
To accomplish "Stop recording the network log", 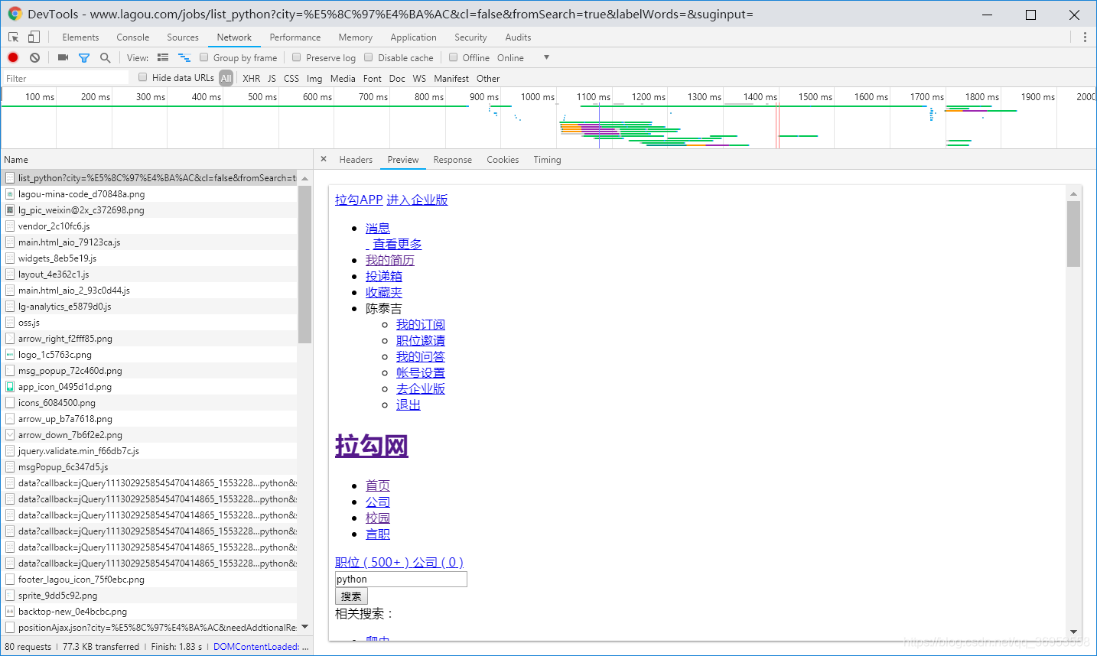I will click(13, 57).
